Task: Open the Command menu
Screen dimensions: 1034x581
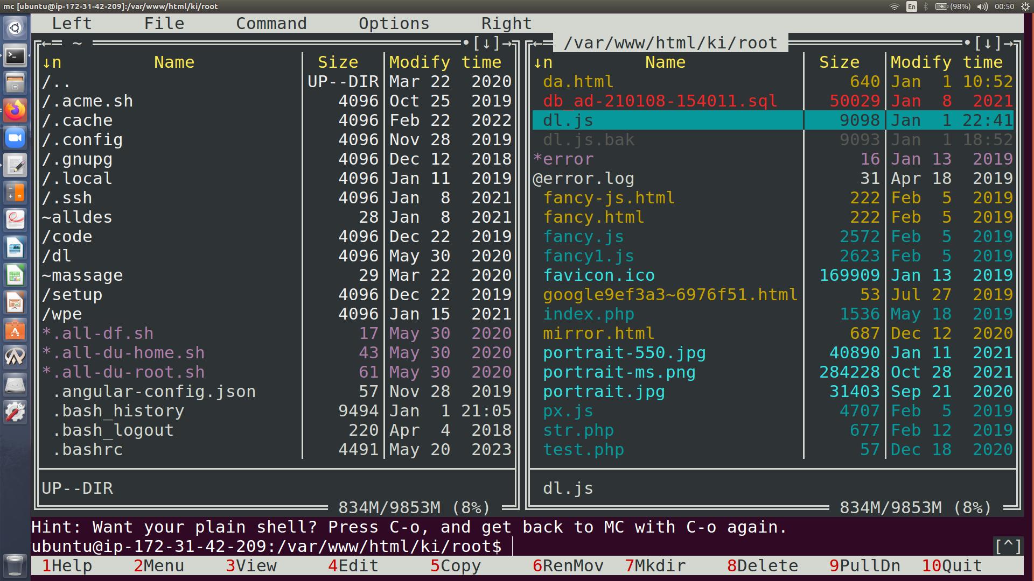Action: point(271,24)
